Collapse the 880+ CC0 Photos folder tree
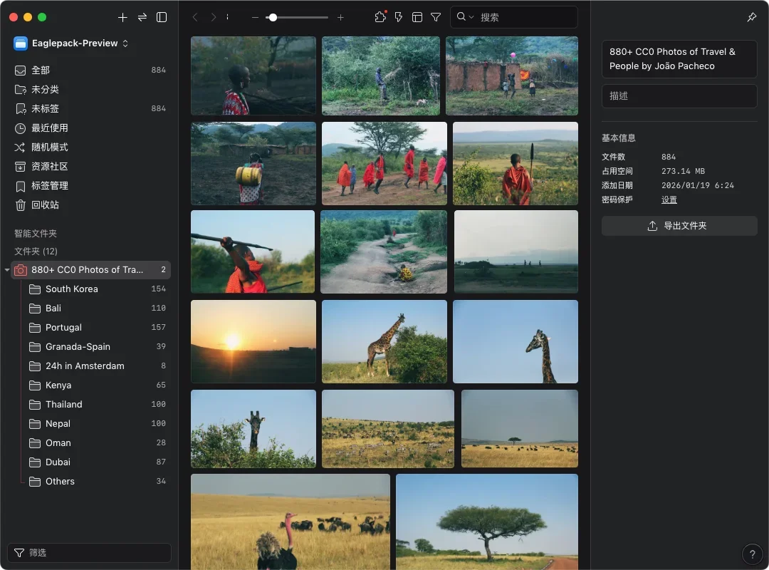 click(x=7, y=270)
